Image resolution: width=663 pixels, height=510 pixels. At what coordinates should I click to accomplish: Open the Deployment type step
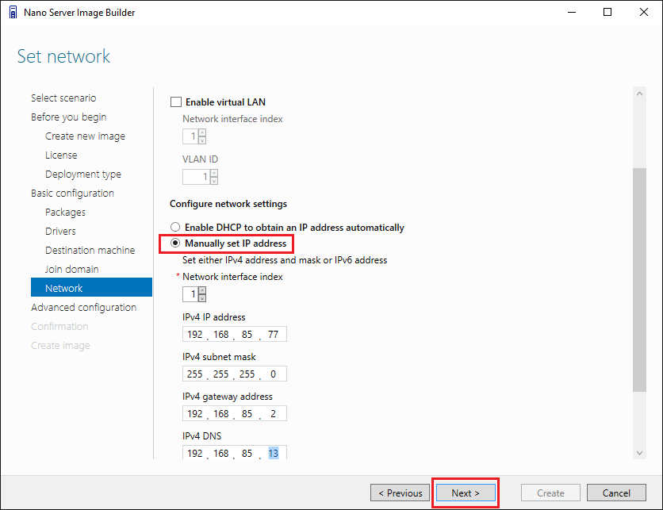pyautogui.click(x=83, y=174)
